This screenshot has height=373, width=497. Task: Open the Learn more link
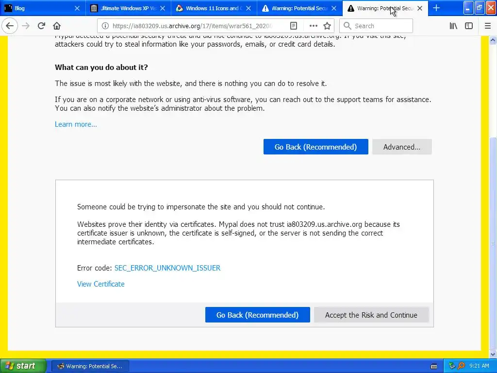tap(76, 124)
